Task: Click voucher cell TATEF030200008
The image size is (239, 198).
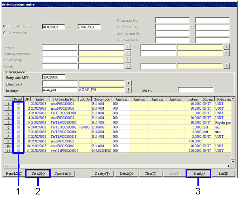Action: tap(64, 127)
